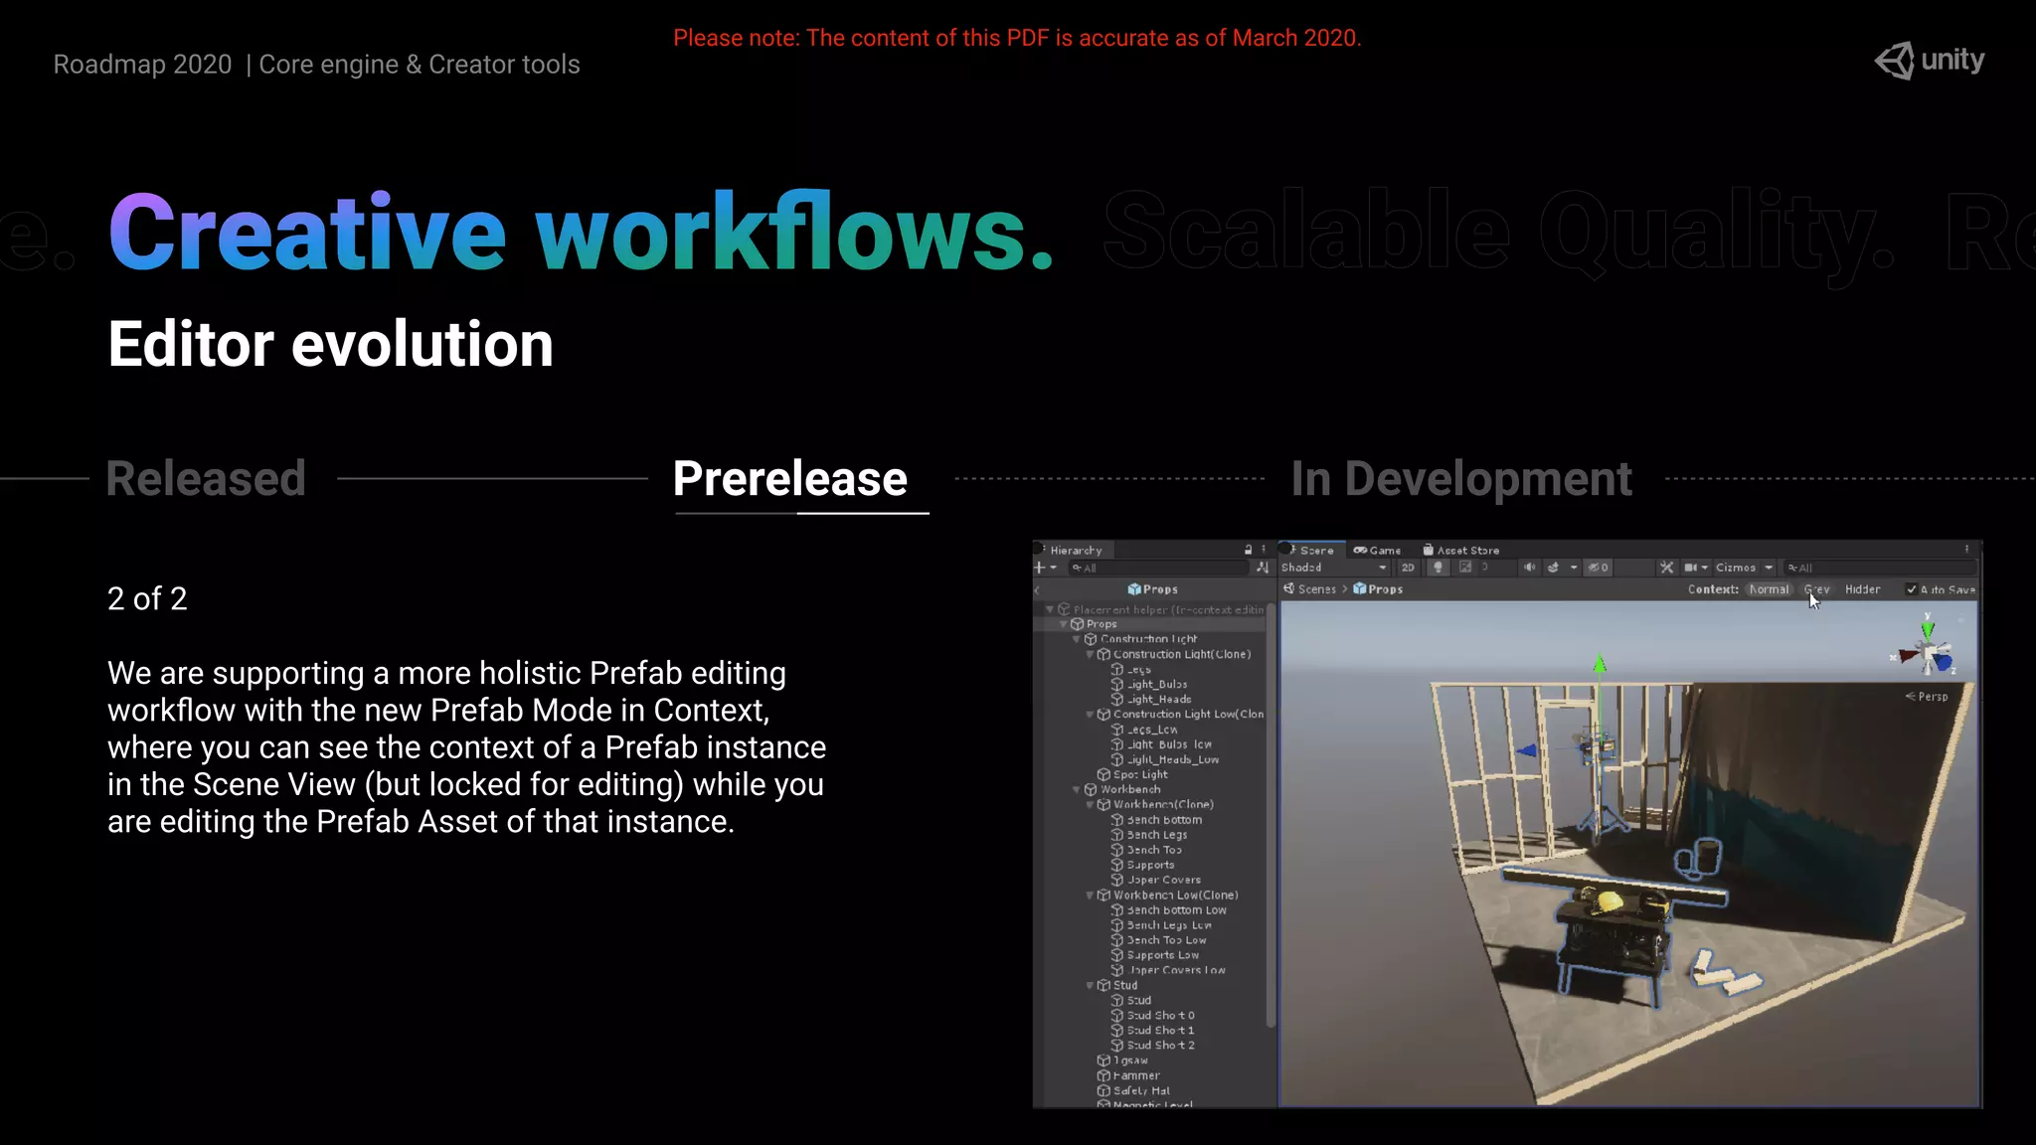Click the Props breadcrumb label
This screenshot has height=1145, width=2036.
point(1386,589)
